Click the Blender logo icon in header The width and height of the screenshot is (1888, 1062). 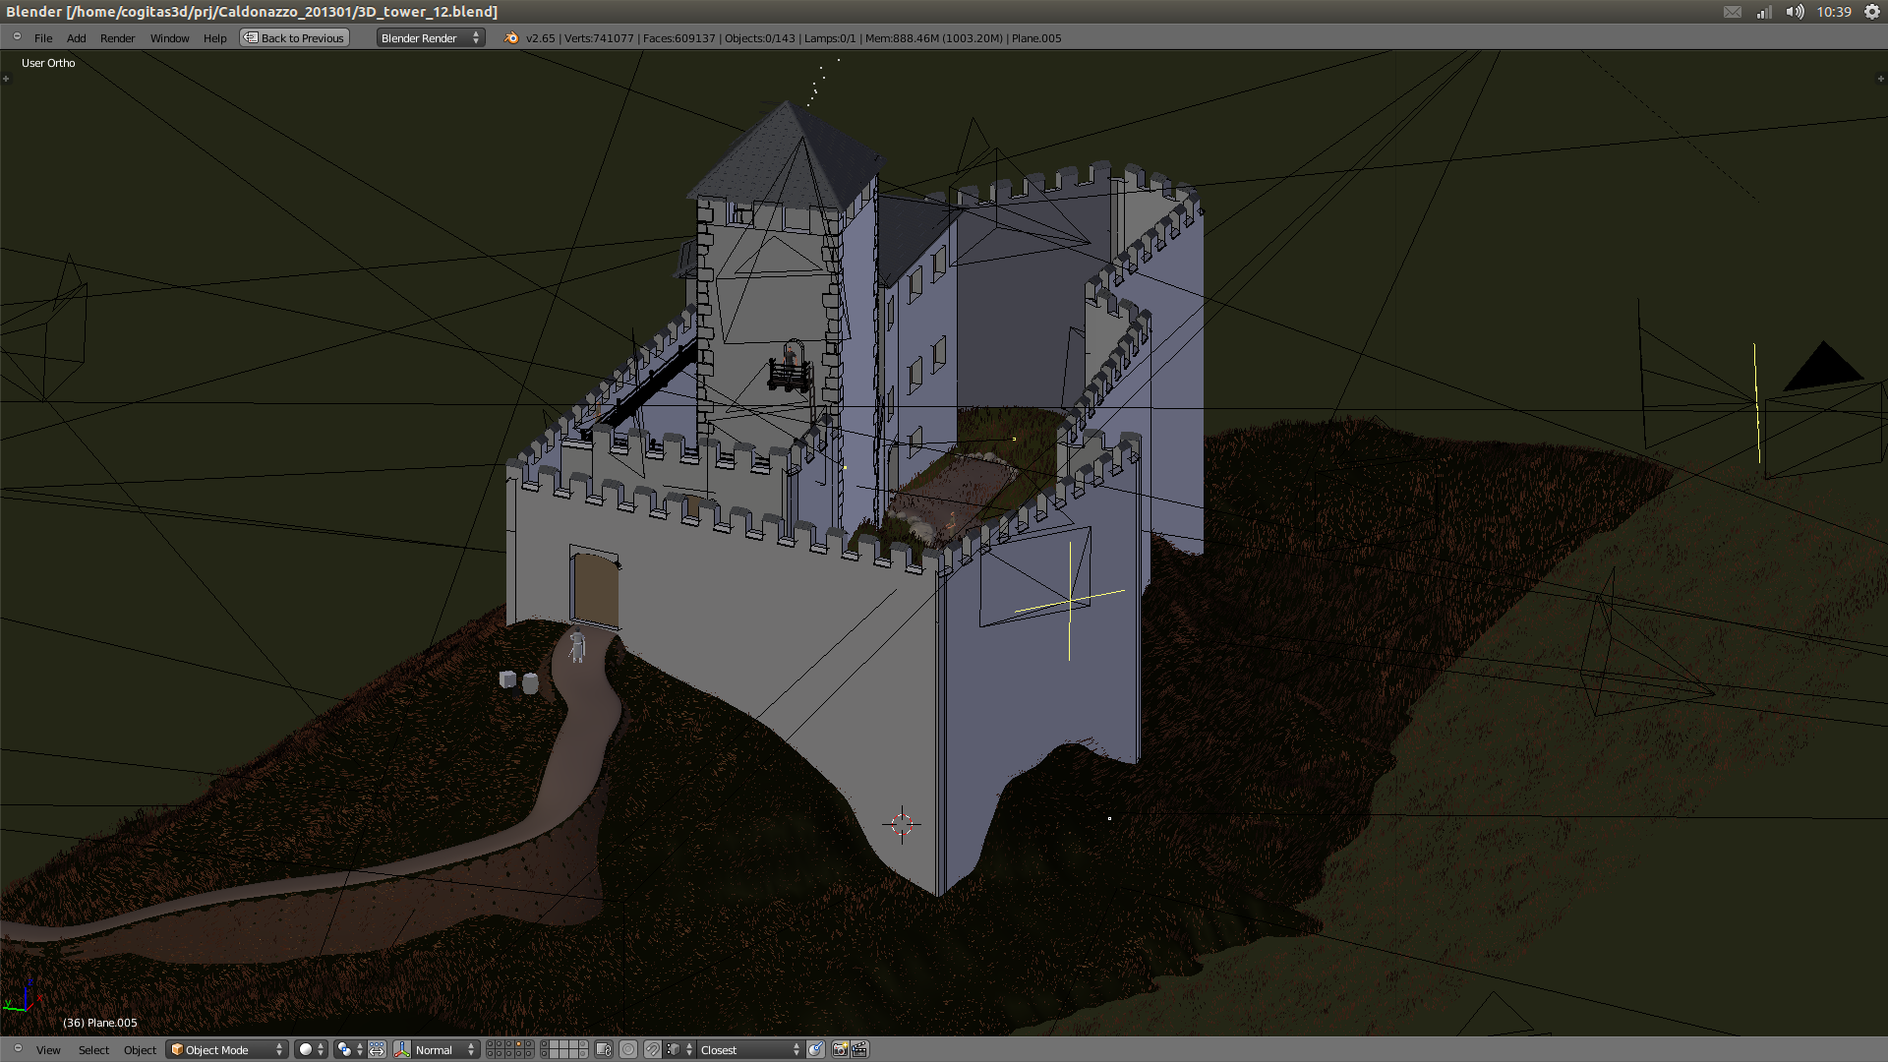(511, 38)
